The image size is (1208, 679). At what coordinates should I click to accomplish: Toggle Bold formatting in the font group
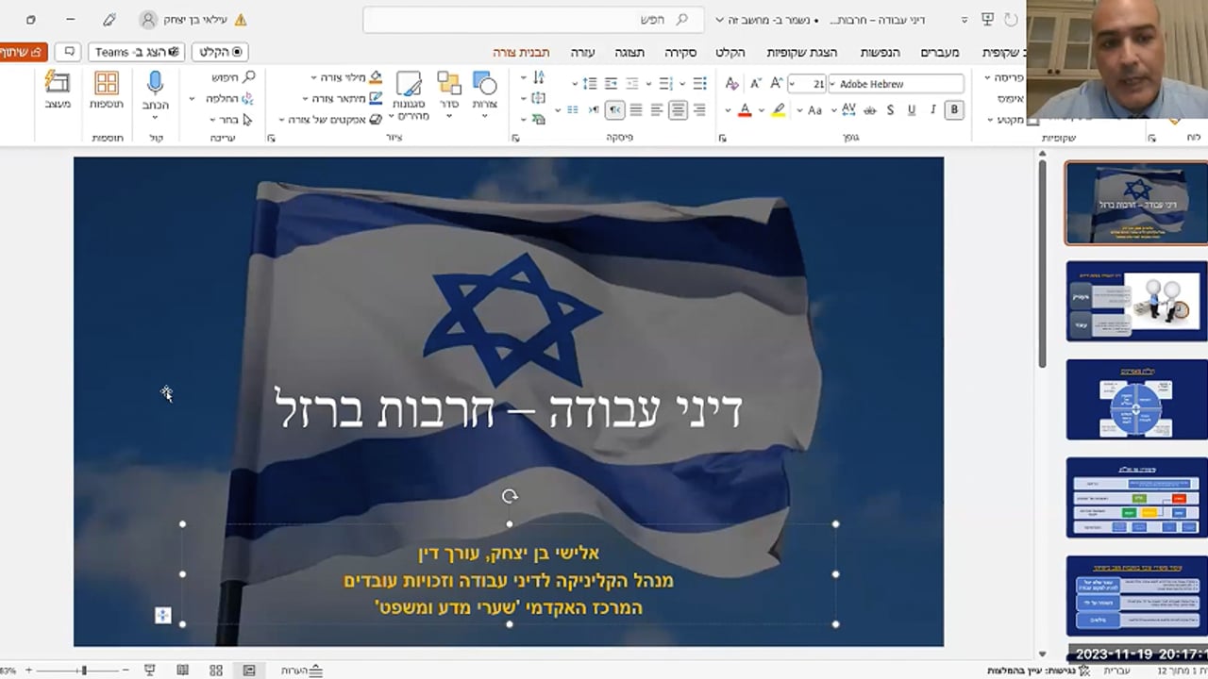pyautogui.click(x=954, y=110)
